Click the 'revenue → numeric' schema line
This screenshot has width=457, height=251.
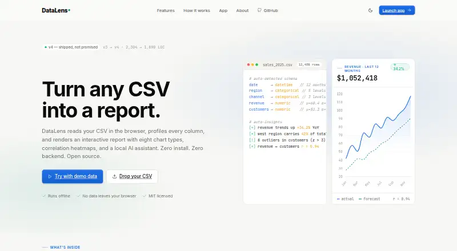(287, 103)
